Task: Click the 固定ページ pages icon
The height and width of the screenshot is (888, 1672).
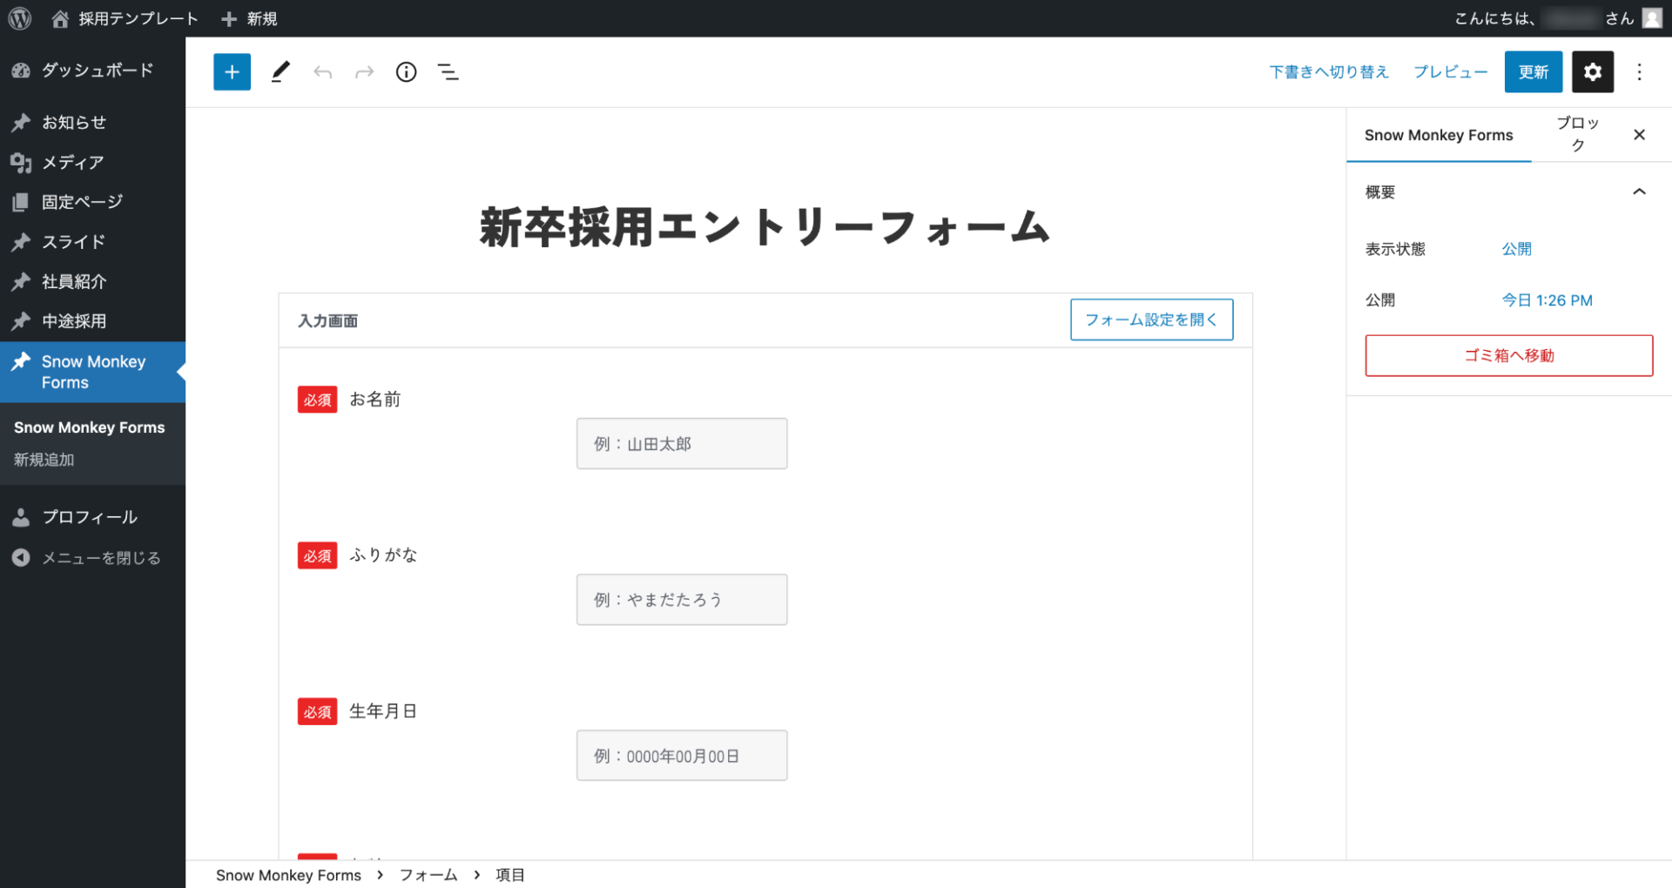Action: [x=21, y=202]
